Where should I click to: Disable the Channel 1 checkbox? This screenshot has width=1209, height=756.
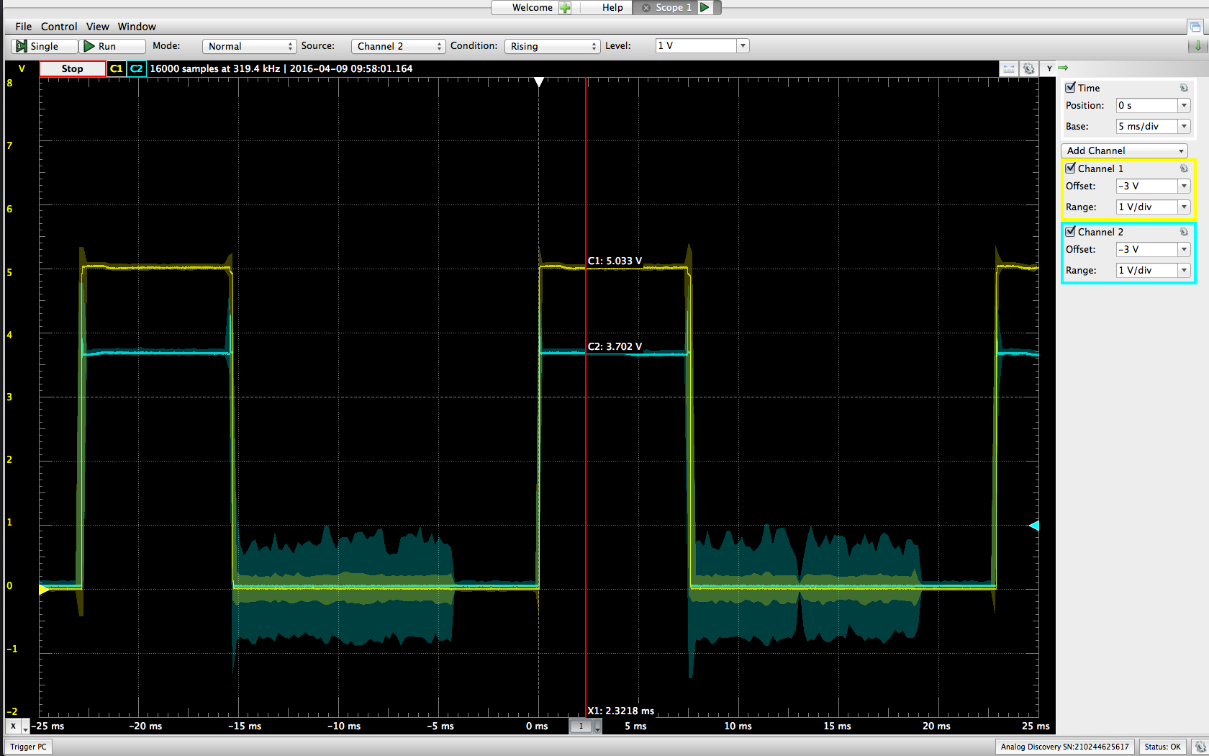point(1071,168)
